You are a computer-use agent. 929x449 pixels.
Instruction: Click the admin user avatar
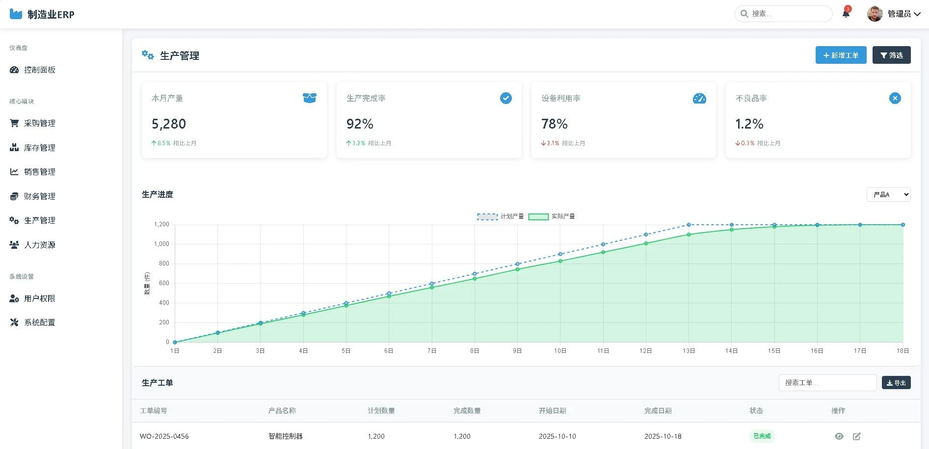pos(875,14)
